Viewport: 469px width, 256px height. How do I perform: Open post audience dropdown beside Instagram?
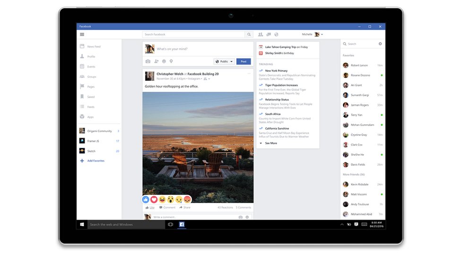pos(207,79)
